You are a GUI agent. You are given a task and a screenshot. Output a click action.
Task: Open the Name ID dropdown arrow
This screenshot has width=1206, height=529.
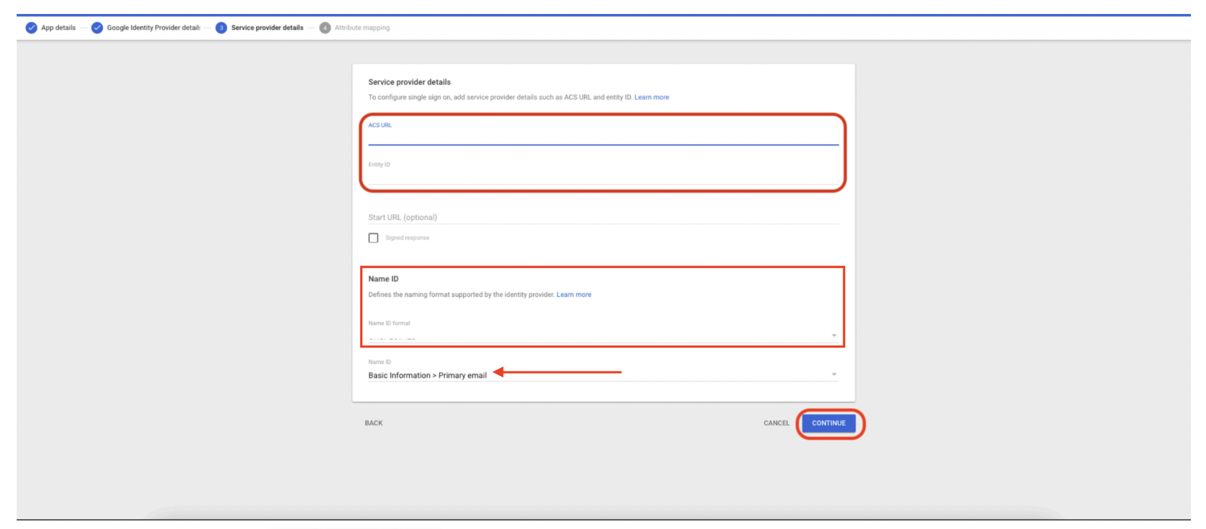pyautogui.click(x=834, y=374)
